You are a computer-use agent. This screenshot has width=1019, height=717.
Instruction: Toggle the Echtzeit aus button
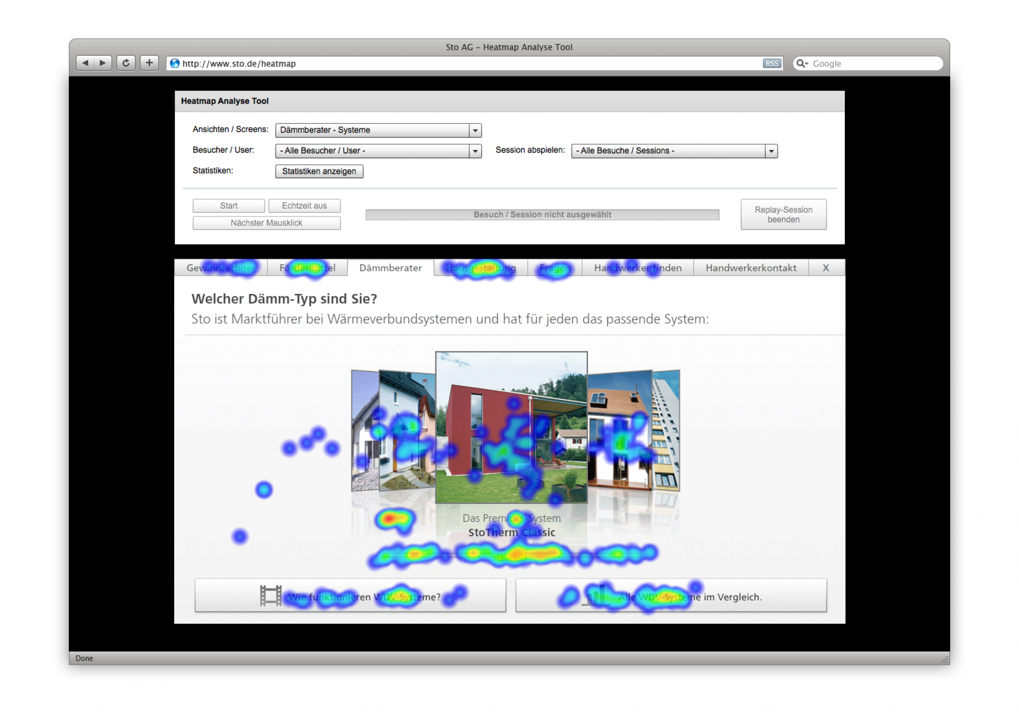[x=304, y=205]
